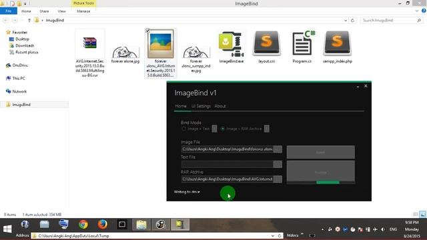Minimize the ImageBind v1 window

[x=358, y=86]
